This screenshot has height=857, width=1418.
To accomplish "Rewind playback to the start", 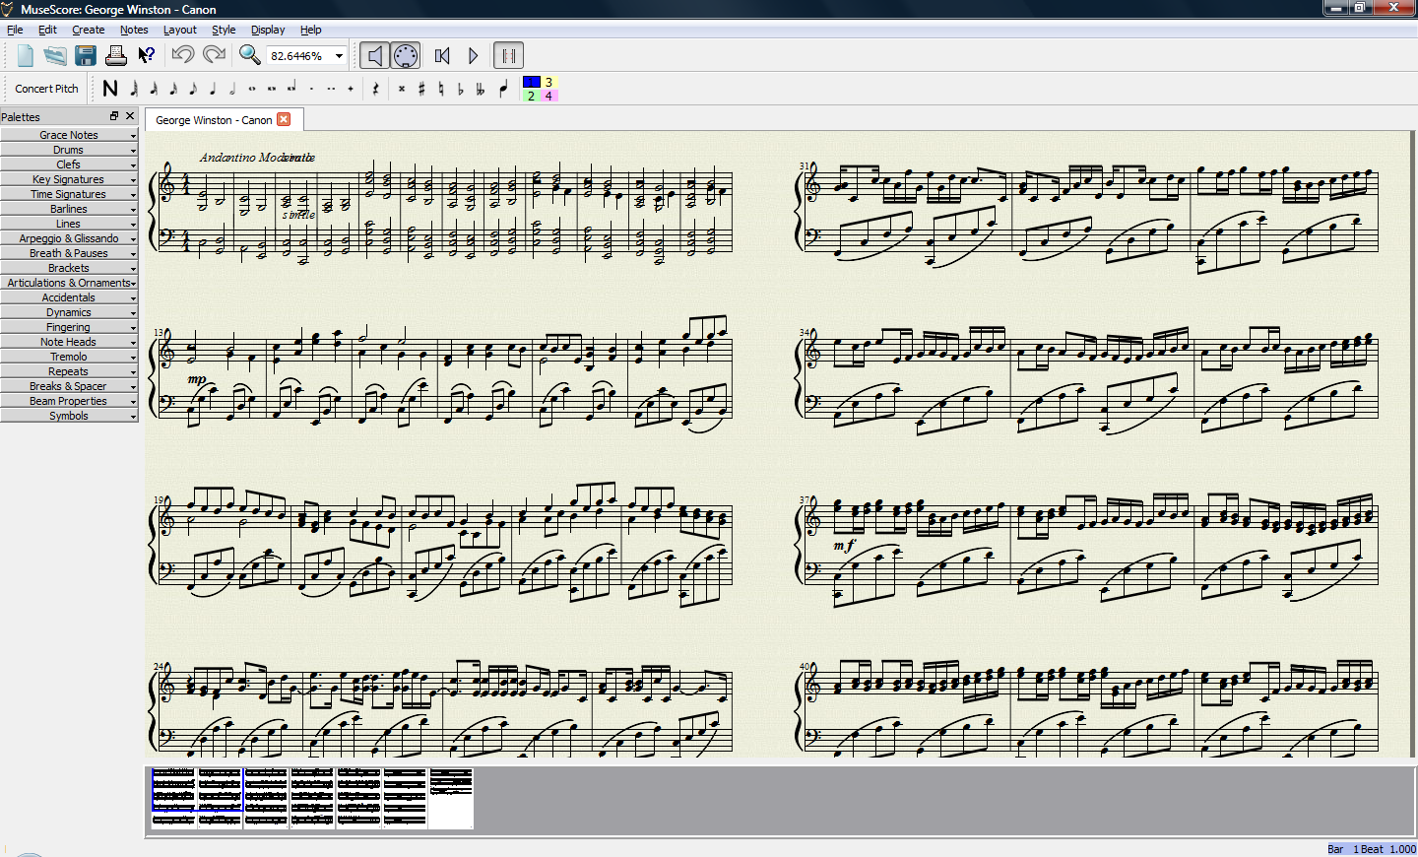I will [442, 56].
